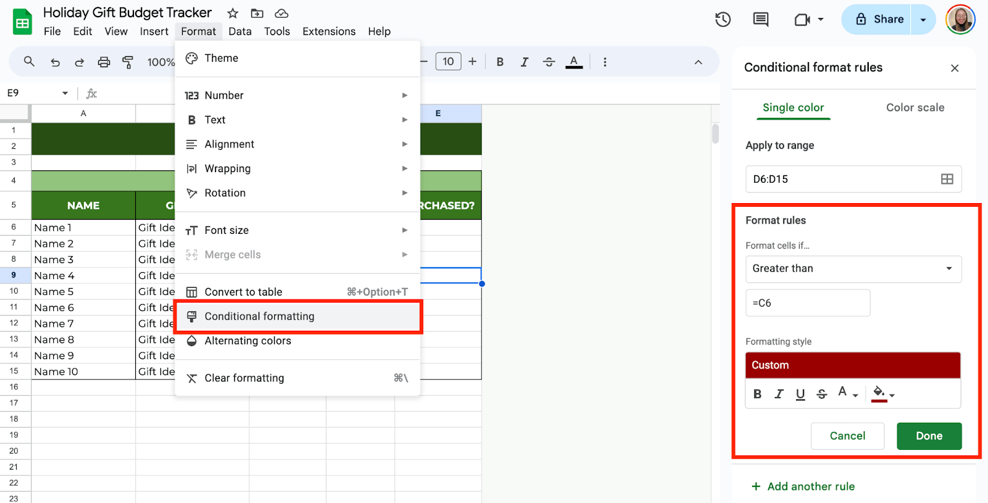This screenshot has width=988, height=503.
Task: Open version history clock icon
Action: pyautogui.click(x=722, y=20)
